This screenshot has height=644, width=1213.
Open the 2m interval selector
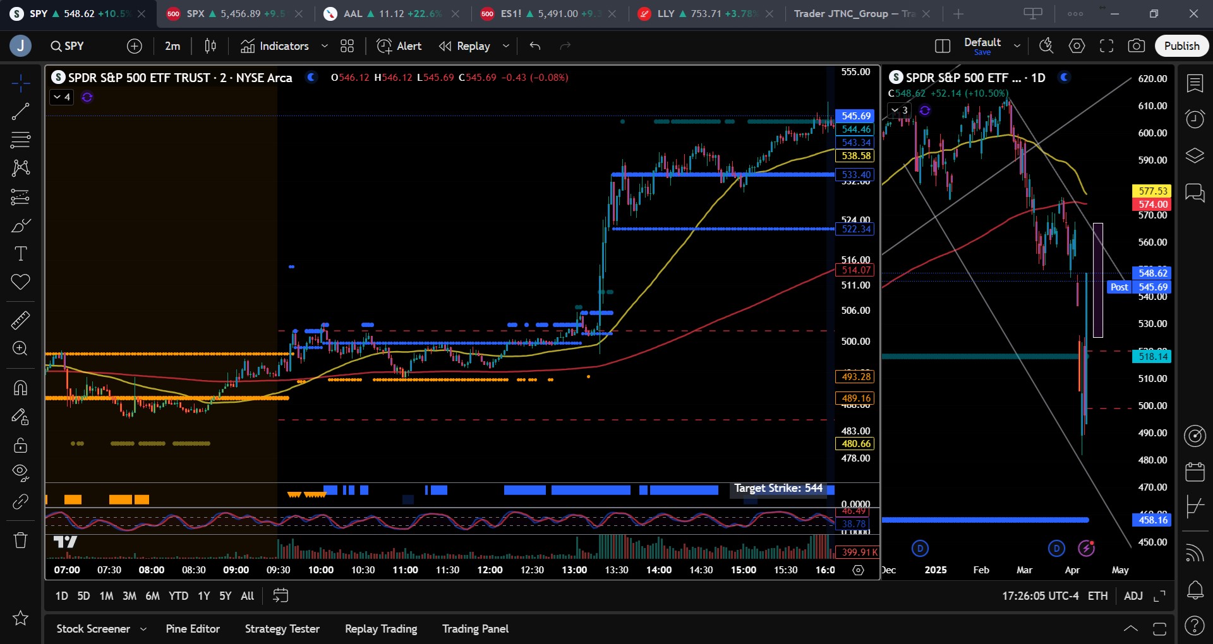(x=172, y=46)
